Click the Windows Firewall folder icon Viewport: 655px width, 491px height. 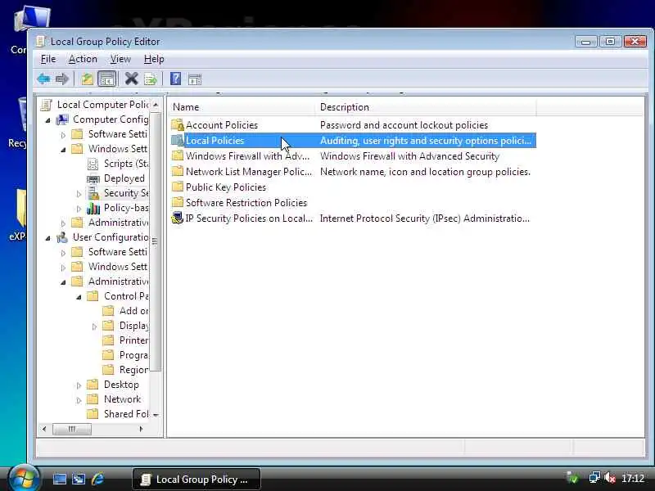click(178, 155)
